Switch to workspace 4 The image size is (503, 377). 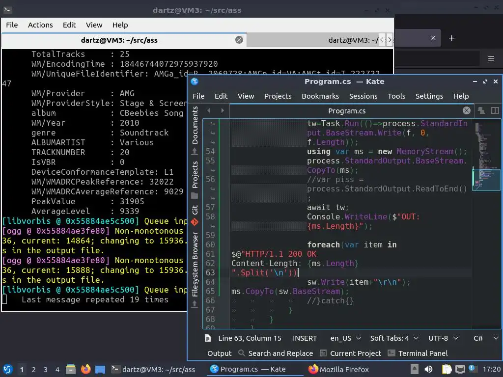(x=57, y=370)
